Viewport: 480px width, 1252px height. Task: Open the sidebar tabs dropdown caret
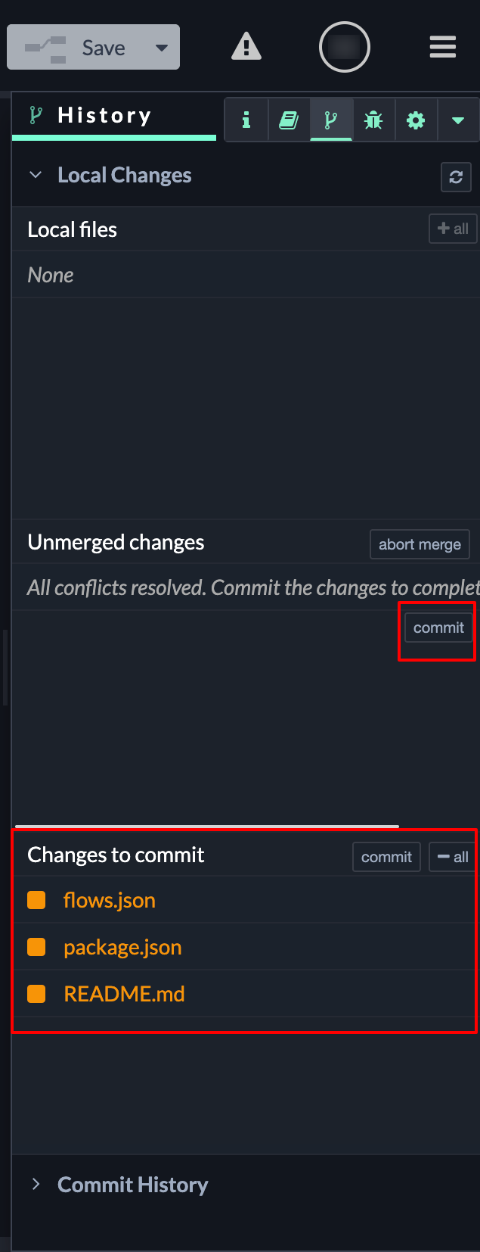[x=457, y=120]
